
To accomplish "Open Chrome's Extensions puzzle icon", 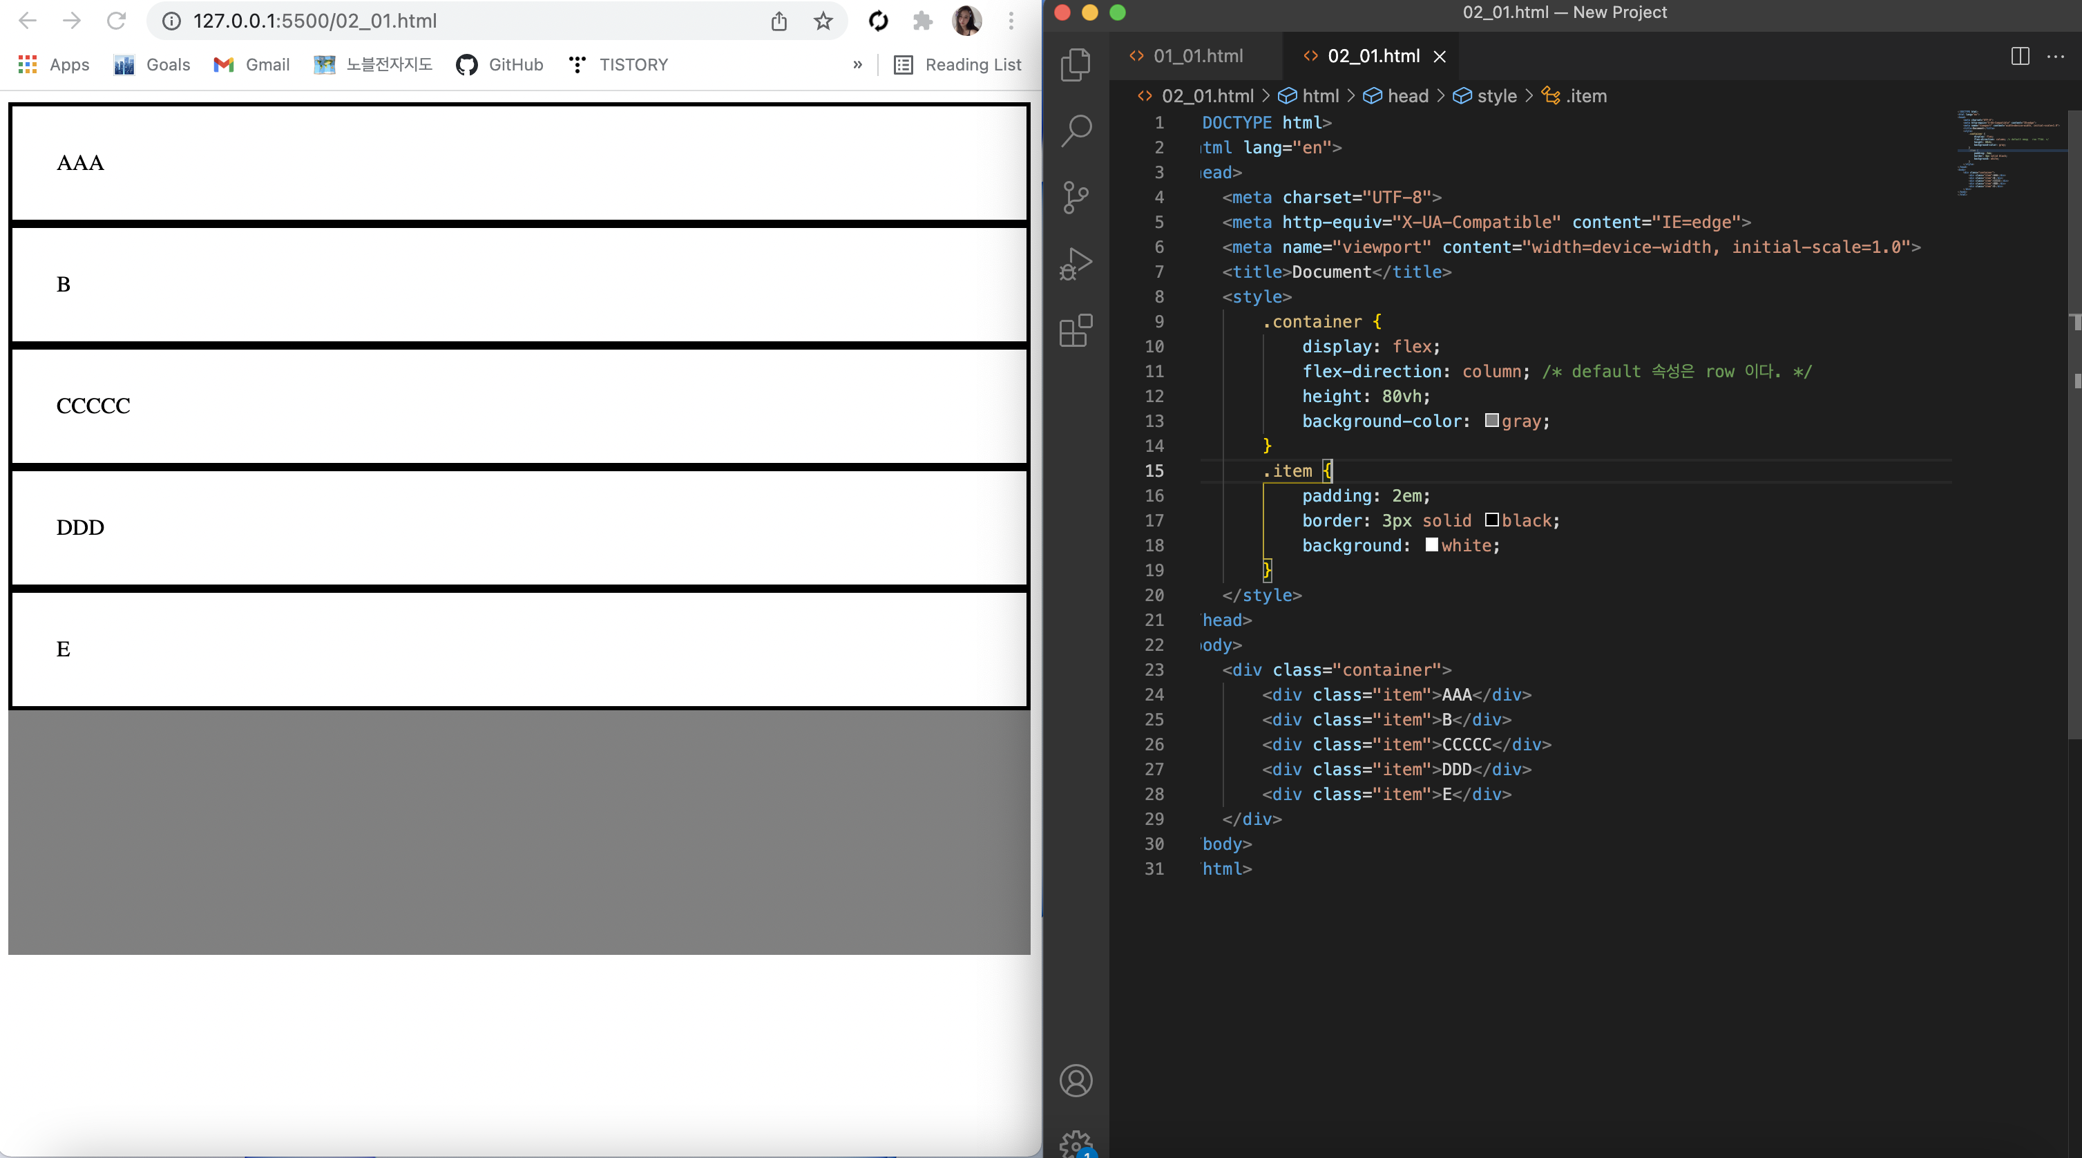I will [922, 21].
